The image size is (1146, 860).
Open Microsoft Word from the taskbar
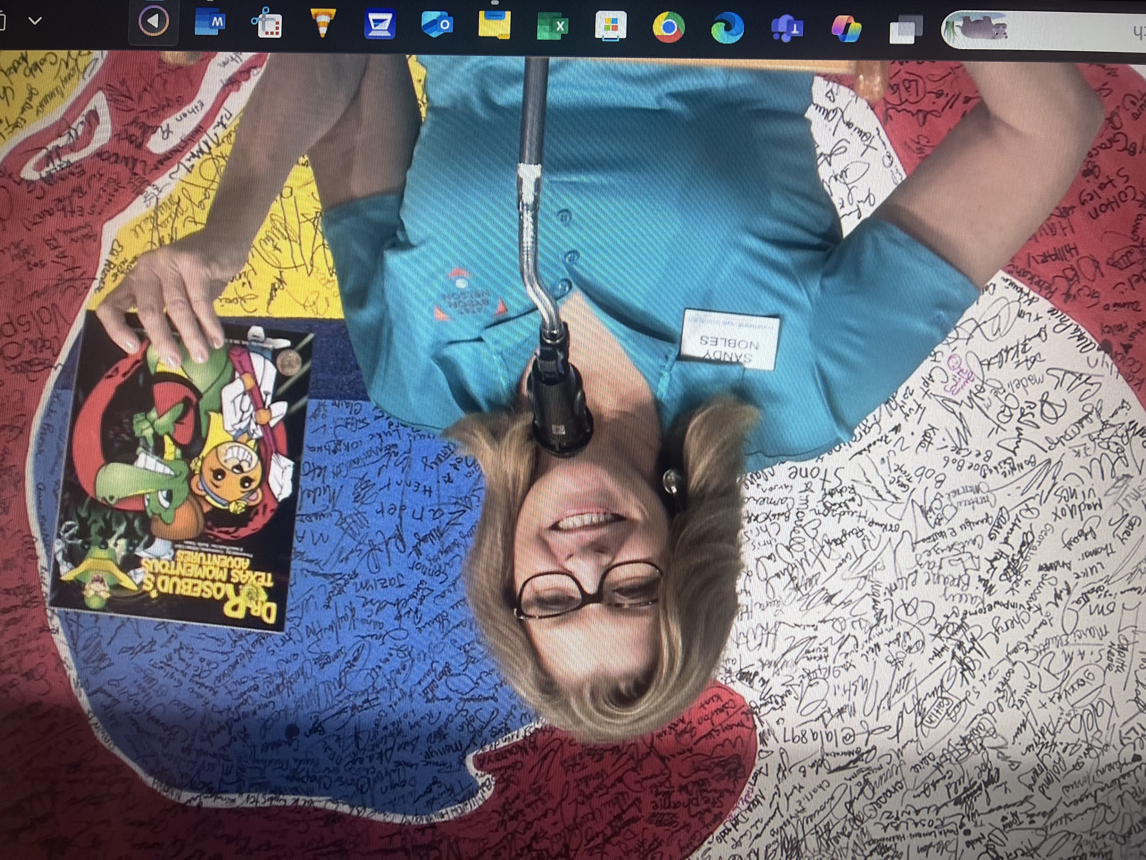click(210, 23)
